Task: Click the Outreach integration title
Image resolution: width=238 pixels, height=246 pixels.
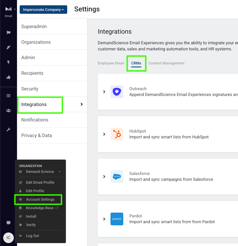Action: [138, 89]
